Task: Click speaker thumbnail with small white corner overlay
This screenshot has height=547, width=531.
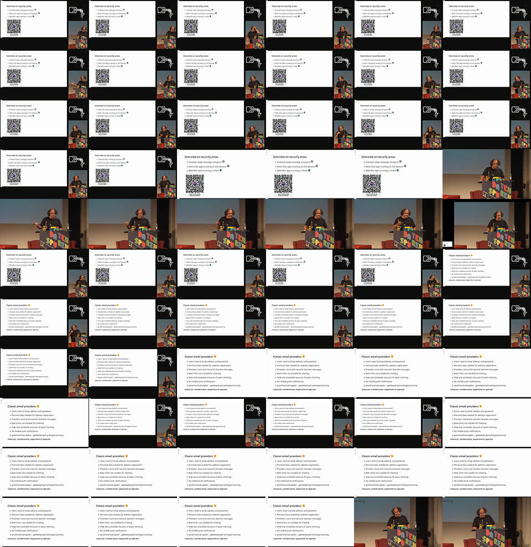Action: 487,224
